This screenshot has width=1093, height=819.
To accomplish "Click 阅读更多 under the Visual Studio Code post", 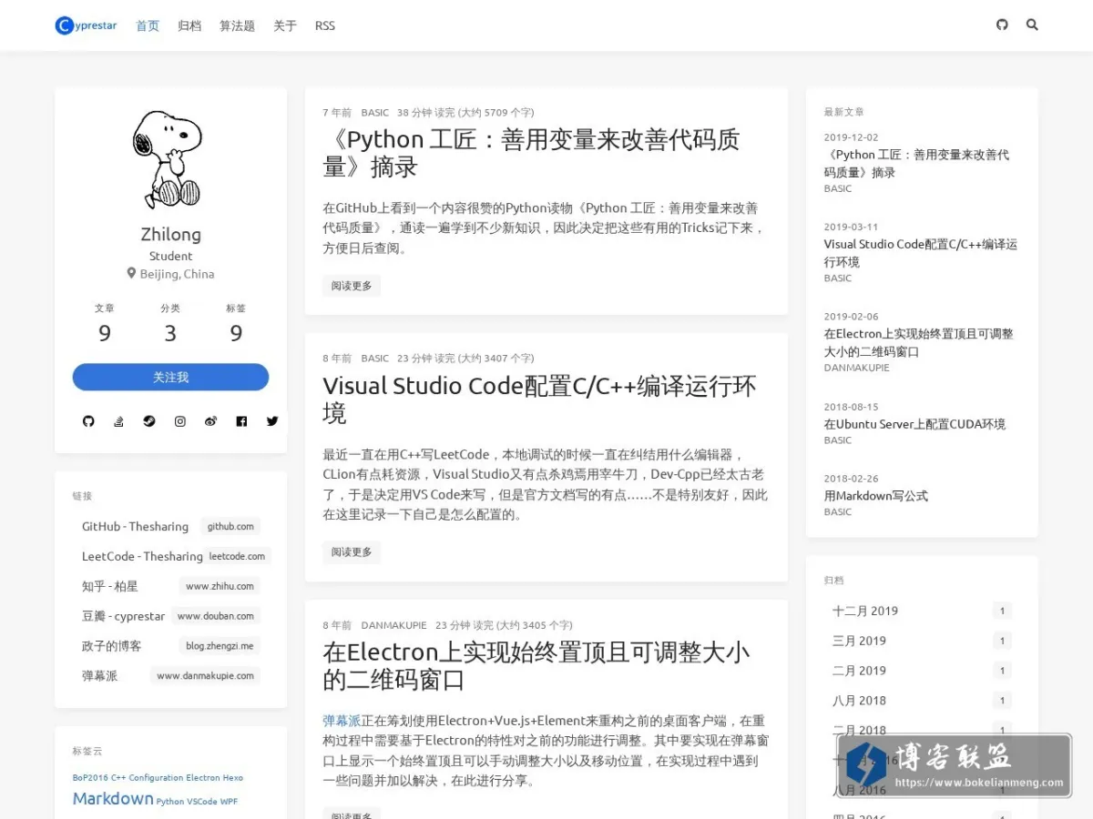I will pos(352,552).
